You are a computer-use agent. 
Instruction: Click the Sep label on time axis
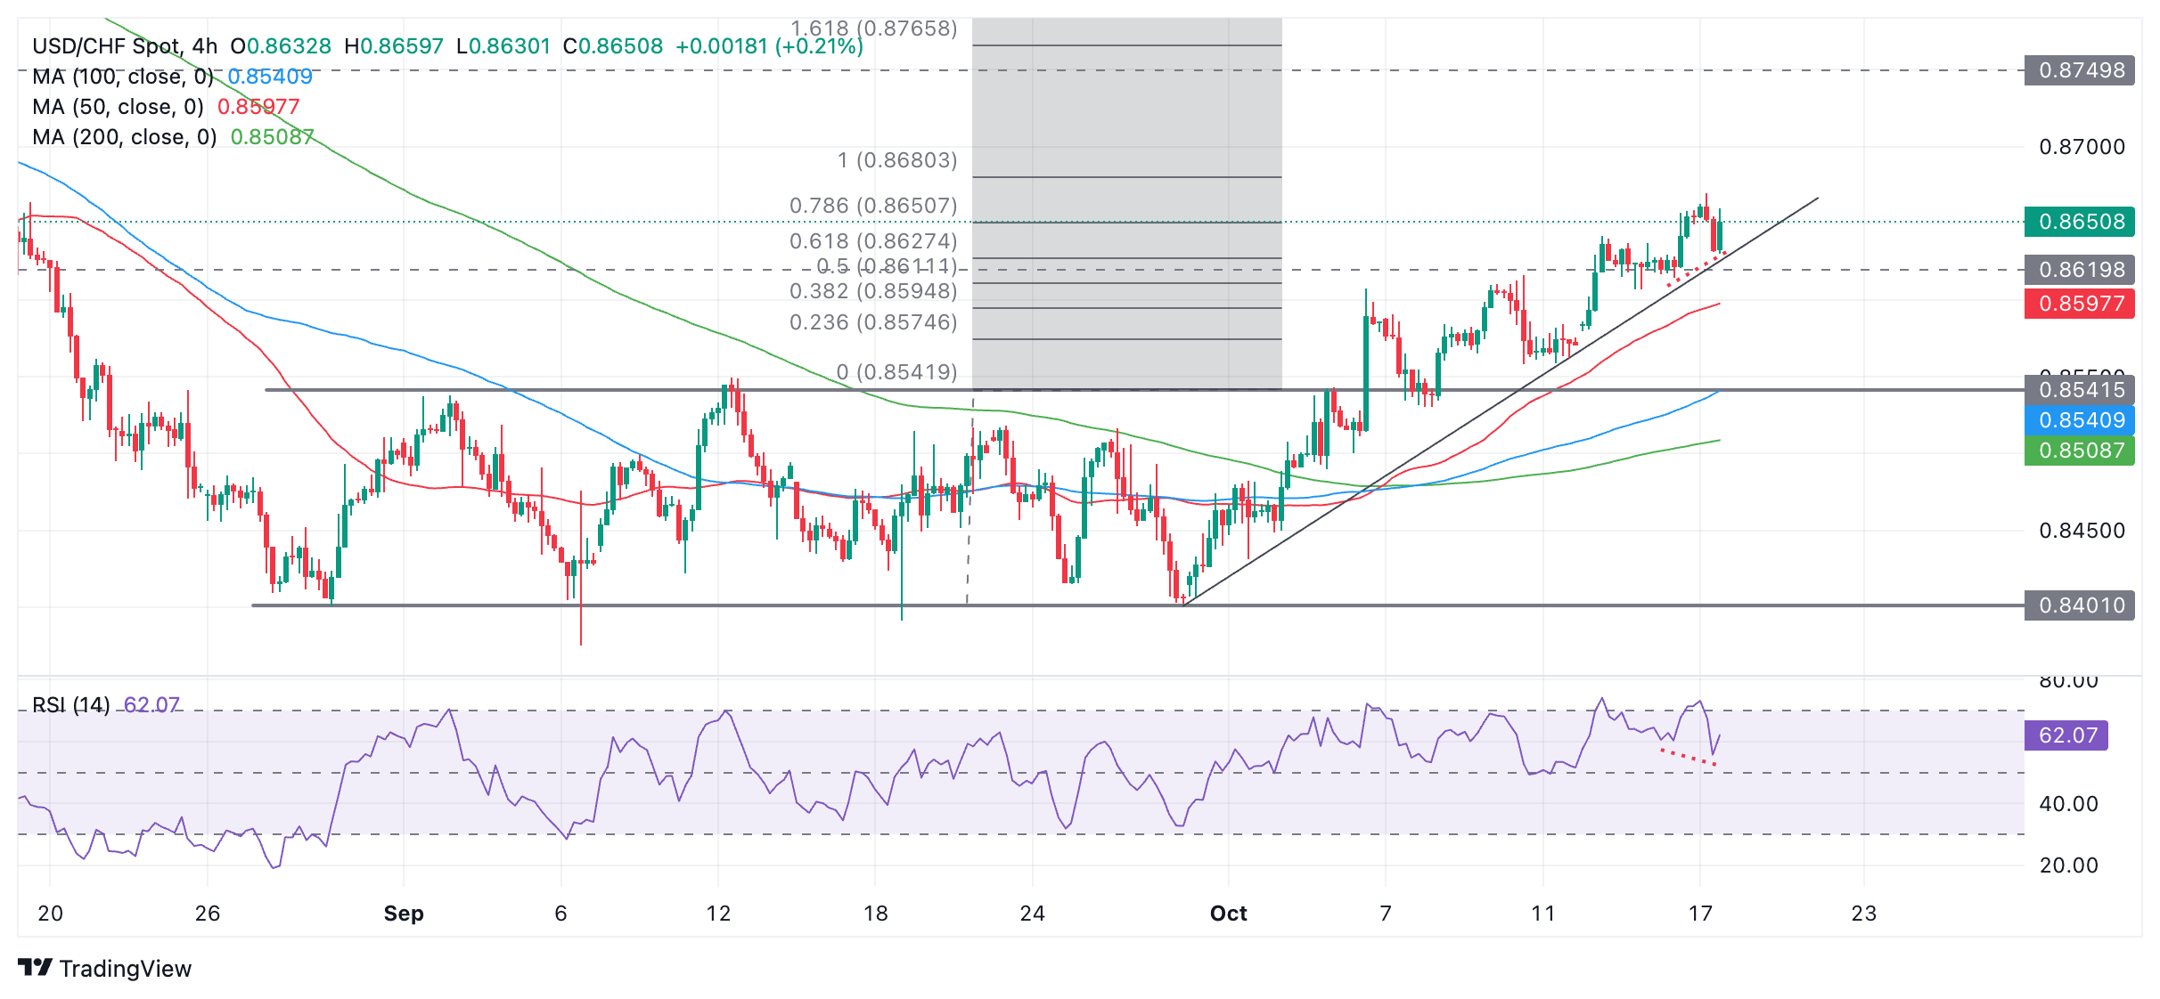tap(403, 914)
